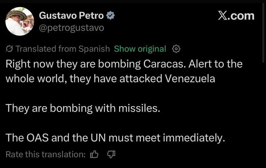Click the translation icon before "Translated from Spanish"
The width and height of the screenshot is (266, 168).
pos(10,49)
